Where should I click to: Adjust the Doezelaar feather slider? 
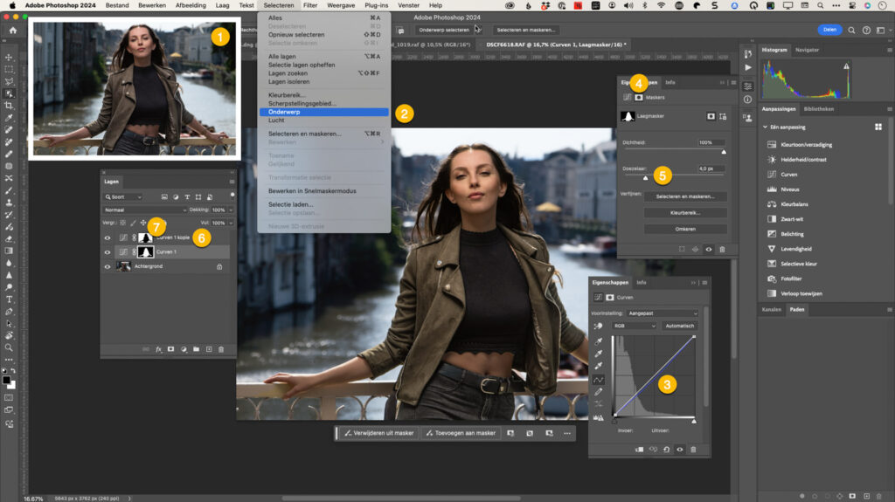coord(646,178)
